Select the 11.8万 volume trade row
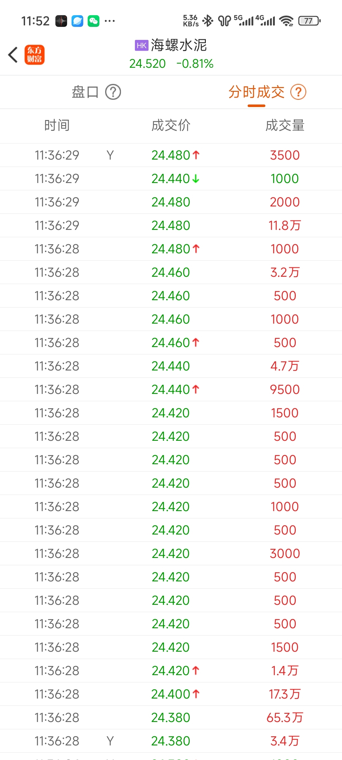 point(171,225)
